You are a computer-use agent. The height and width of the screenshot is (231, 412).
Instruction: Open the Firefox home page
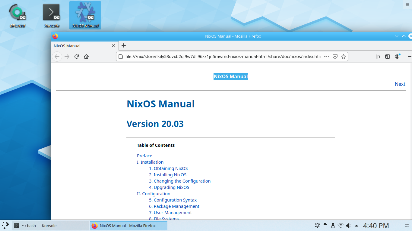point(86,56)
